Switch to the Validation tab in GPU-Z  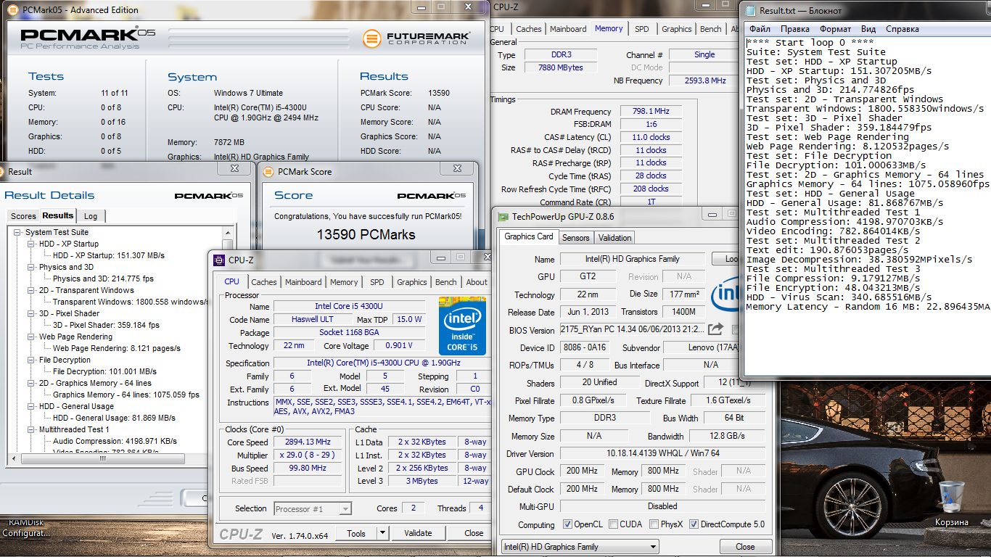click(615, 238)
